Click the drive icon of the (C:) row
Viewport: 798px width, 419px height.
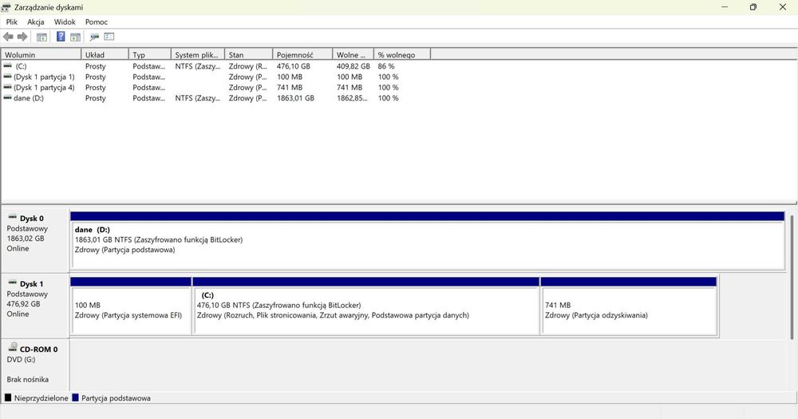click(8, 65)
